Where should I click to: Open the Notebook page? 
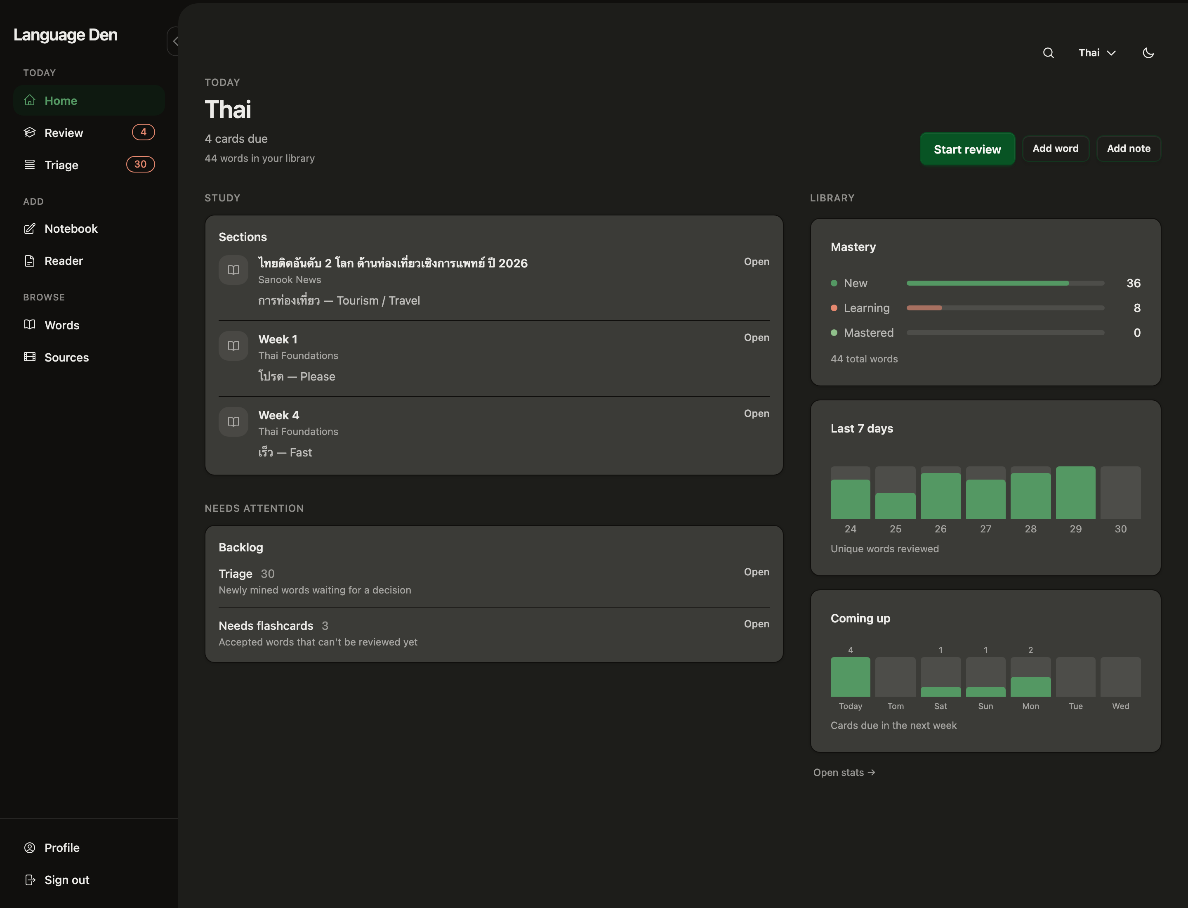pyautogui.click(x=89, y=229)
